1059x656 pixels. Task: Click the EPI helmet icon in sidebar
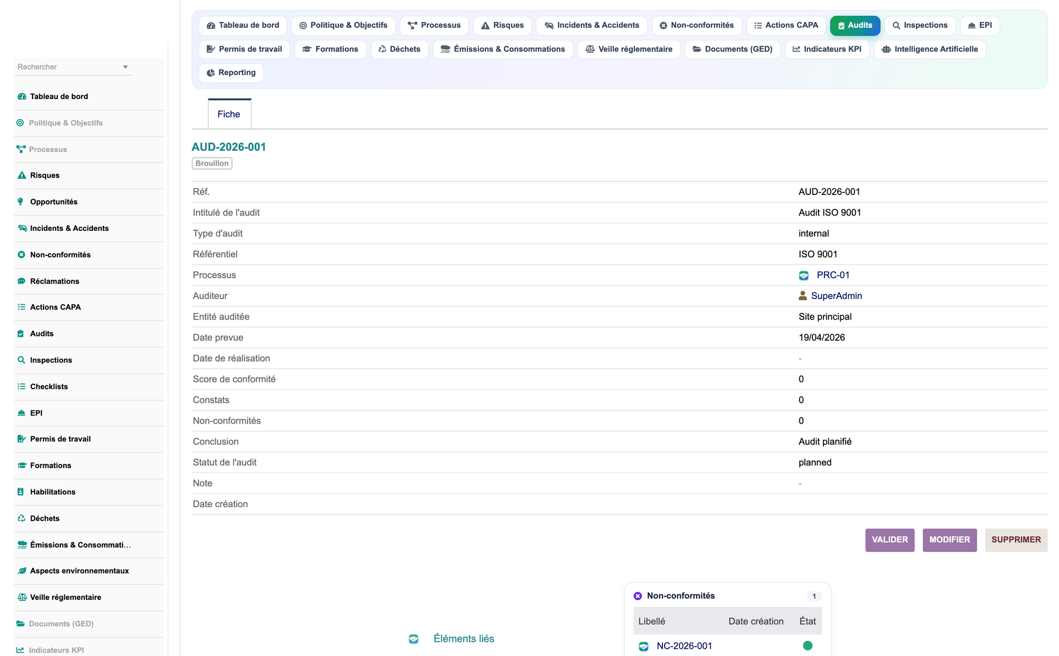[21, 413]
